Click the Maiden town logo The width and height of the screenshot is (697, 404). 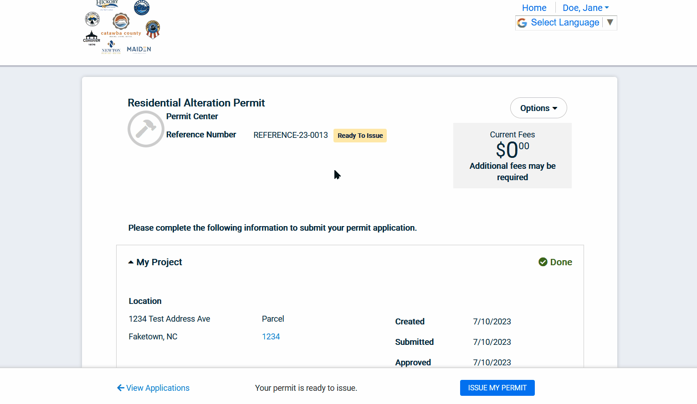click(x=139, y=49)
